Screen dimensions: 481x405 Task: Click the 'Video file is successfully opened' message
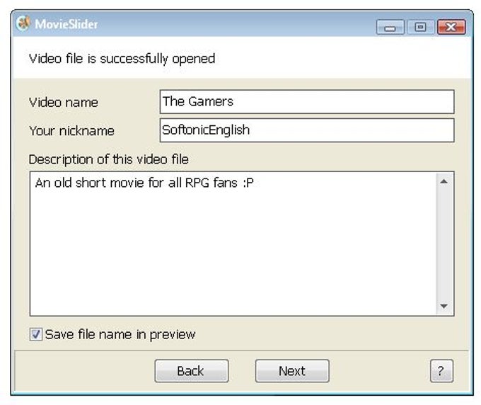[x=122, y=58]
